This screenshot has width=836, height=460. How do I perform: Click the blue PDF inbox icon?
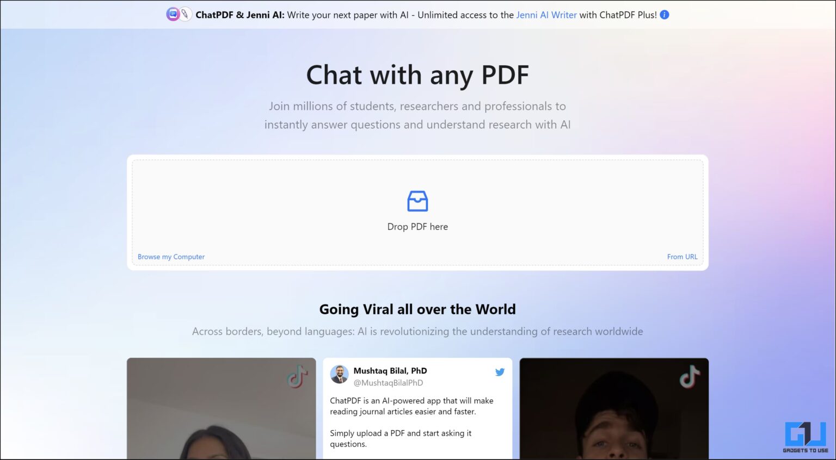(417, 201)
